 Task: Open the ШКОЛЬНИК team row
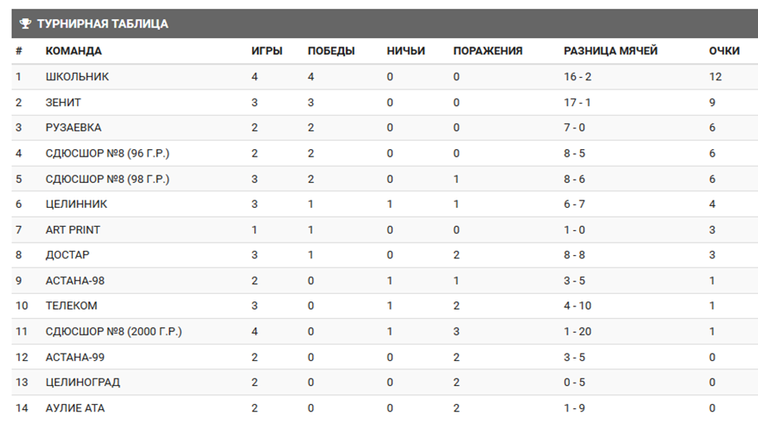pyautogui.click(x=385, y=76)
